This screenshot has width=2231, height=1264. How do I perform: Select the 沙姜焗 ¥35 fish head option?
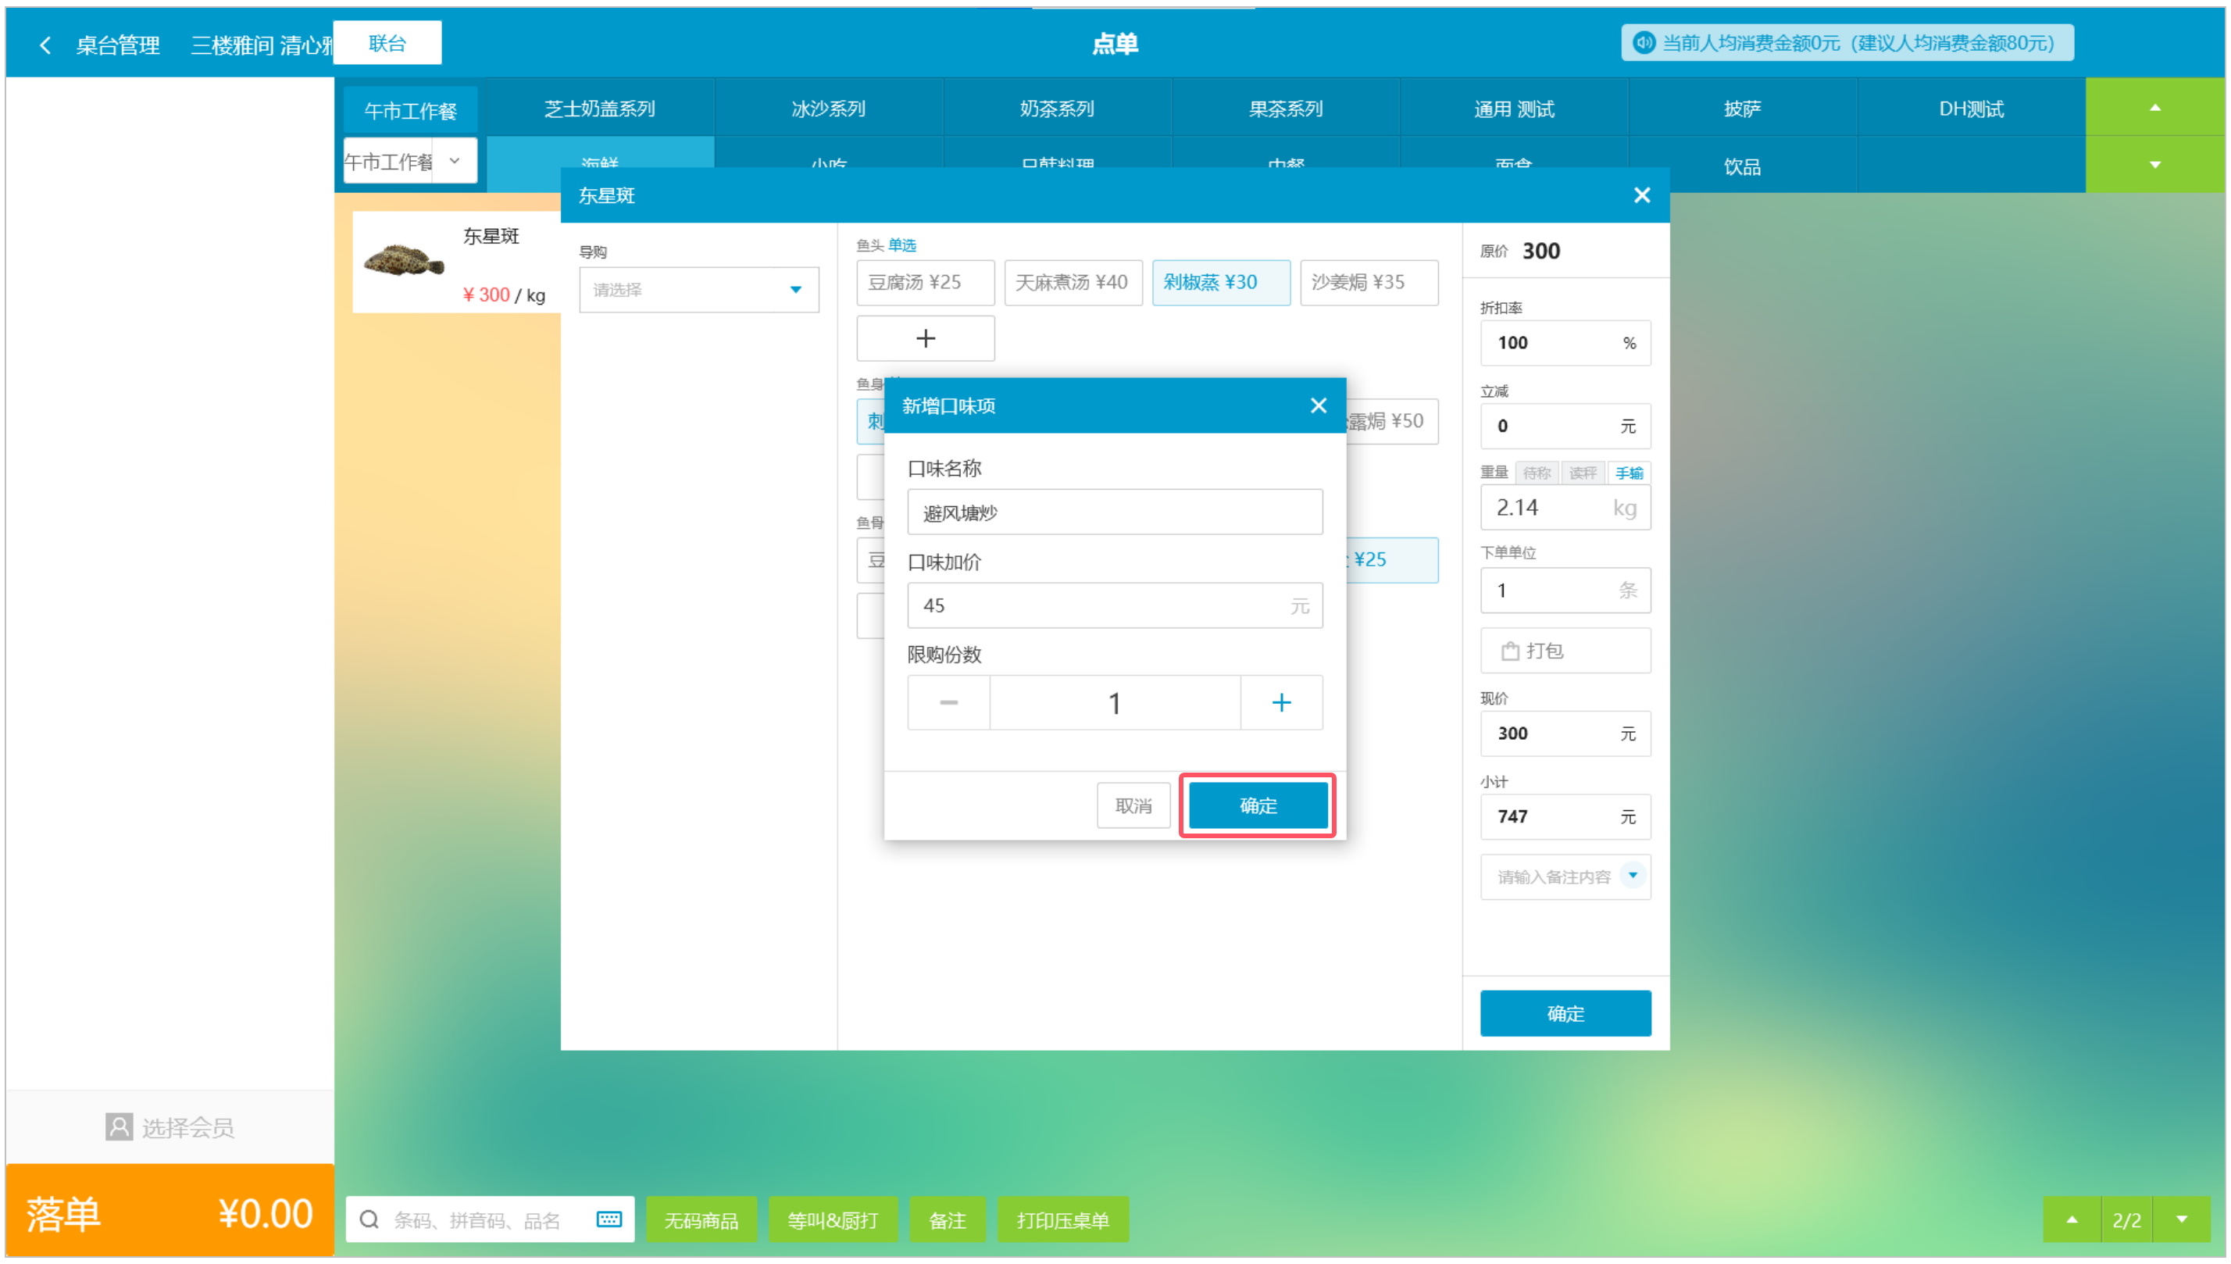(1369, 282)
